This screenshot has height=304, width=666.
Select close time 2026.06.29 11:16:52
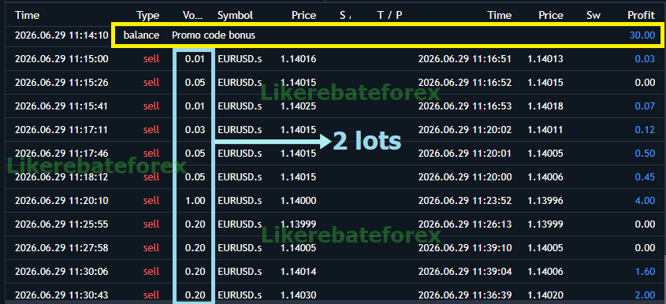click(465, 83)
